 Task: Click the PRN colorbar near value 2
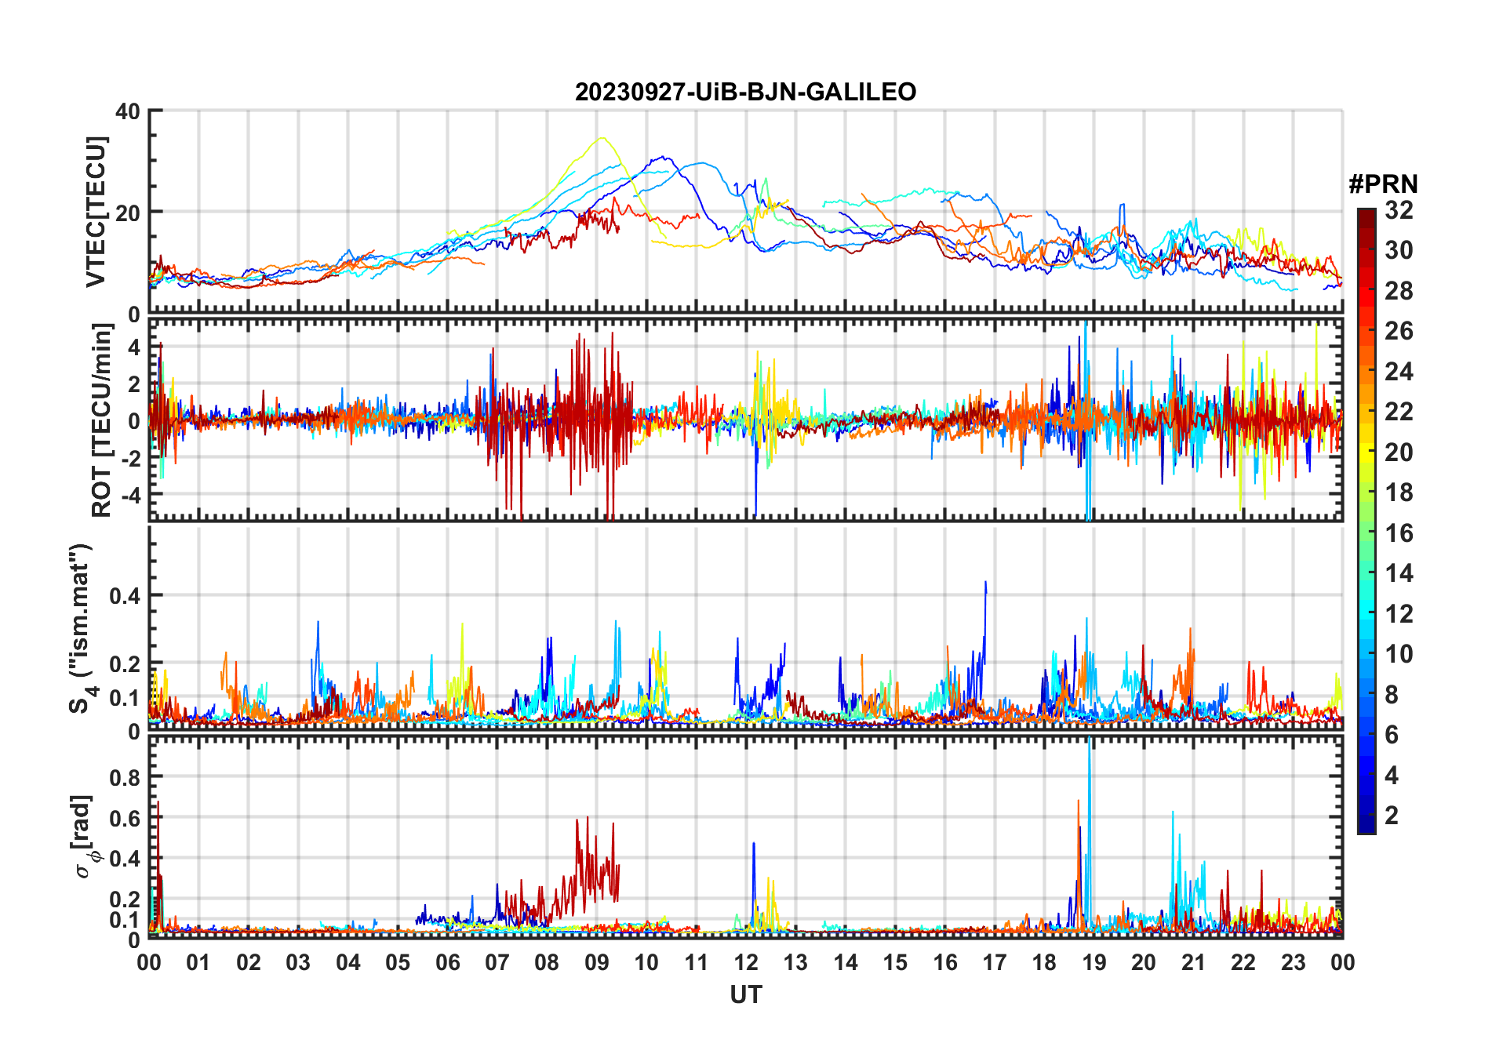(x=1366, y=816)
